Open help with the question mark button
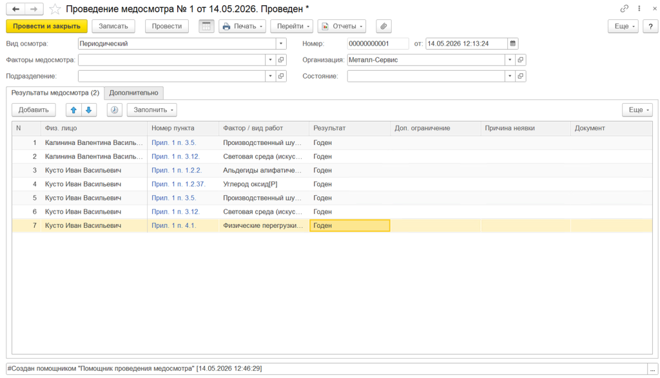This screenshot has height=378, width=660. tap(650, 26)
